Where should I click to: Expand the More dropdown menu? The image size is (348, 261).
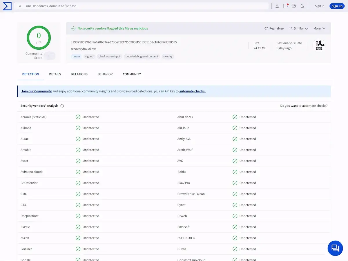(x=320, y=28)
